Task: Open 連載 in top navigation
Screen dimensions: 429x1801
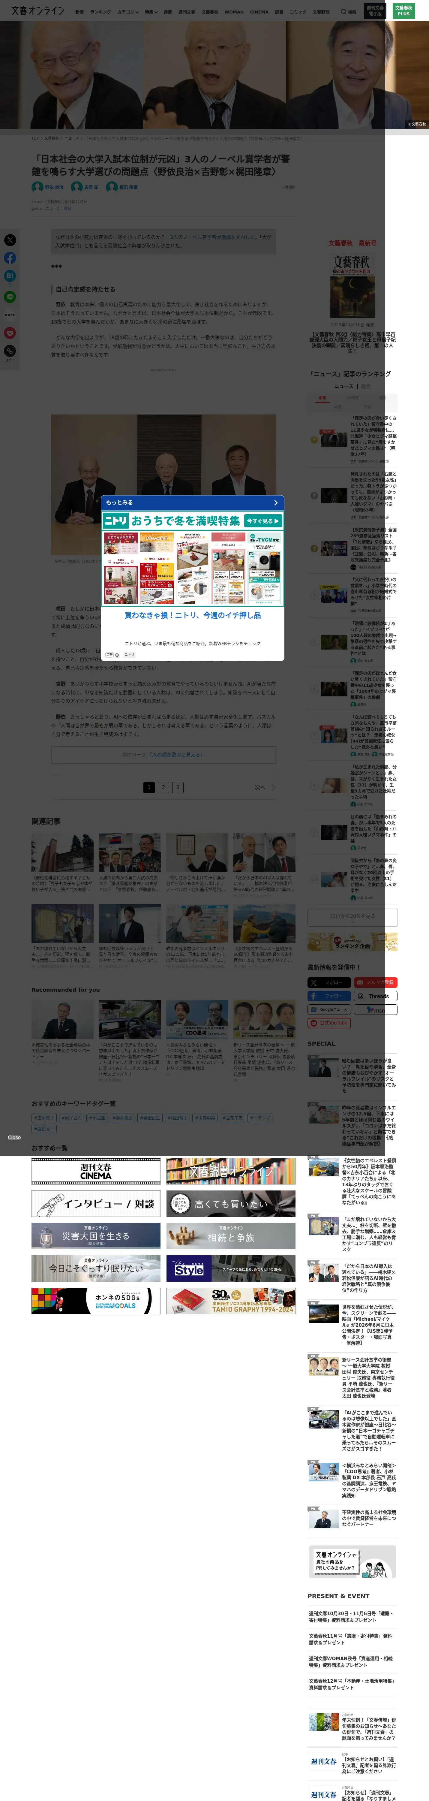Action: point(168,12)
